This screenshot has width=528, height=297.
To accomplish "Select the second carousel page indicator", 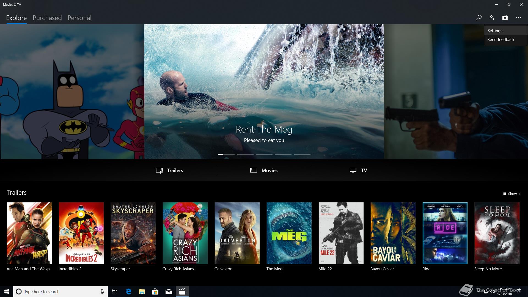I will (x=245, y=154).
